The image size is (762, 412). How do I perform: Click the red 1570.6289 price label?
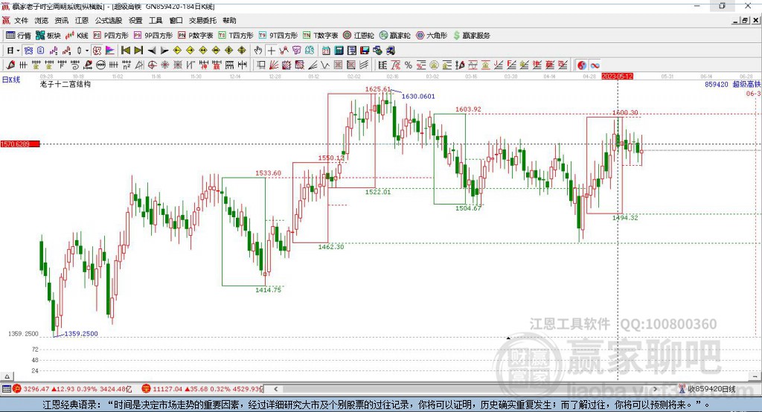[20, 144]
